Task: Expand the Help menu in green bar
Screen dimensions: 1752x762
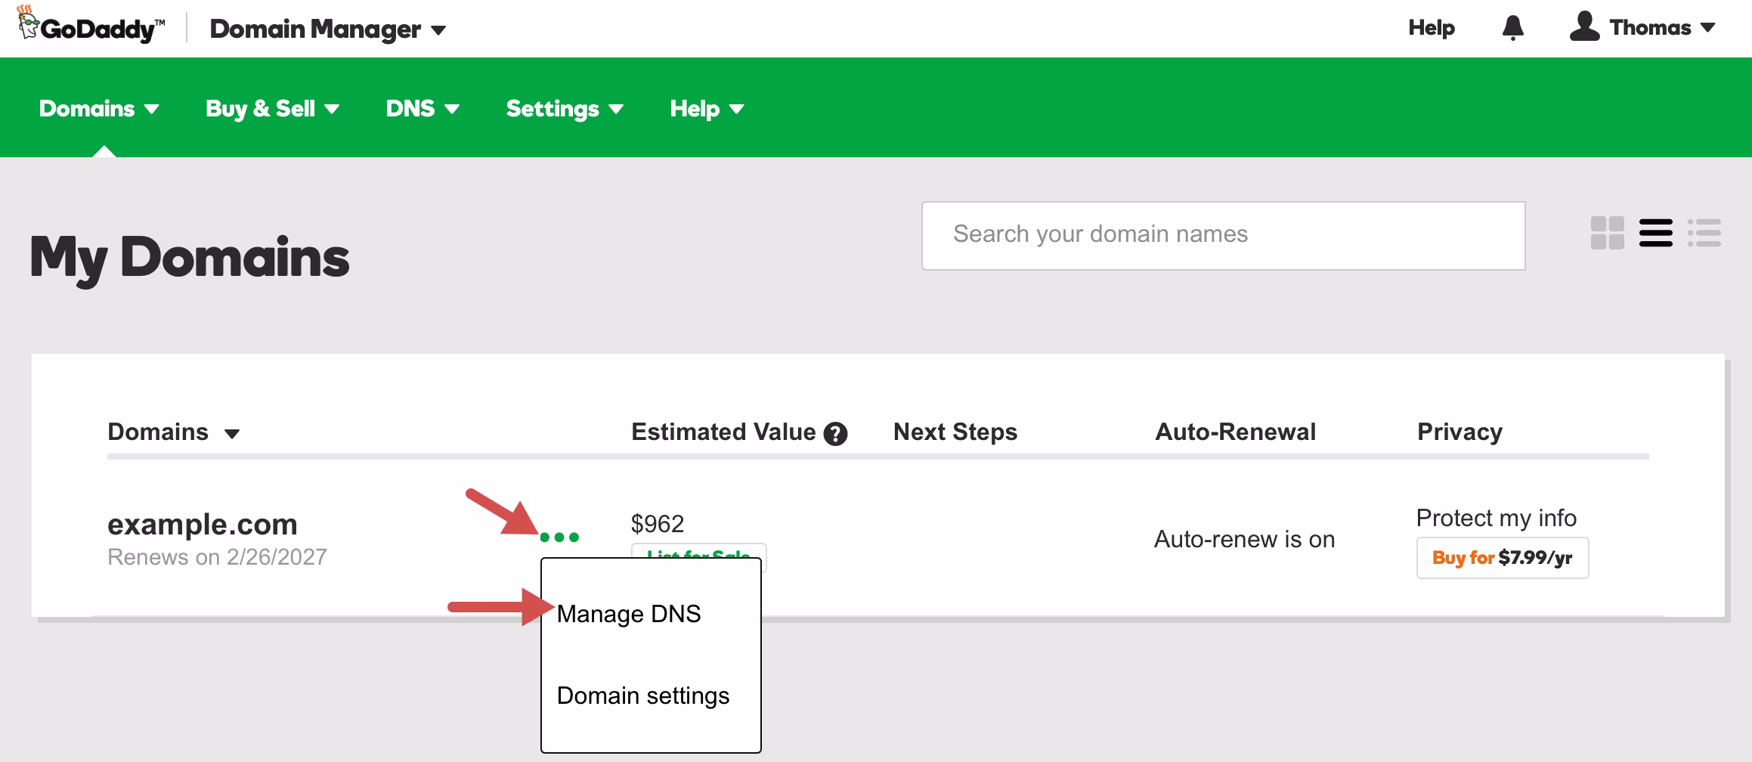Action: [707, 109]
